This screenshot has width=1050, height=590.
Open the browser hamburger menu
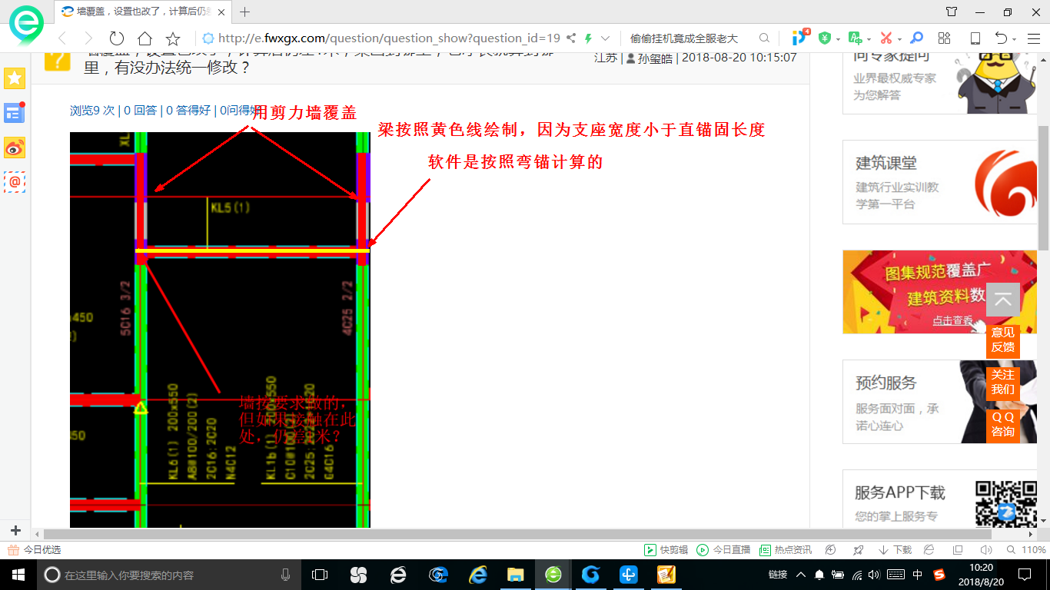1033,38
